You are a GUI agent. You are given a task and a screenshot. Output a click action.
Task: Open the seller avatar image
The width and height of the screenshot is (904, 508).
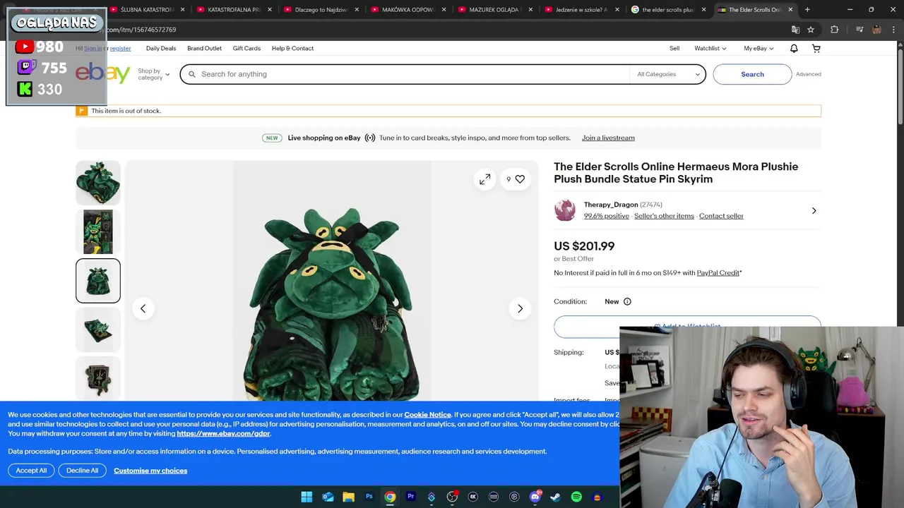click(x=565, y=210)
